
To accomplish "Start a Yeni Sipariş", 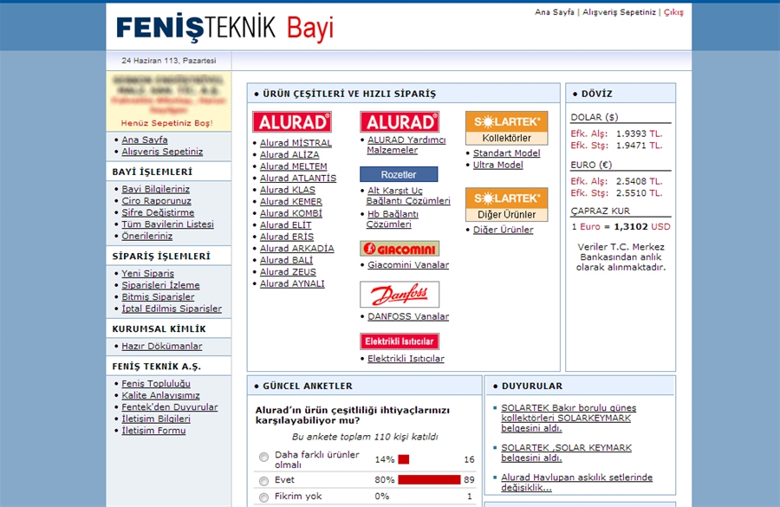I will click(147, 273).
